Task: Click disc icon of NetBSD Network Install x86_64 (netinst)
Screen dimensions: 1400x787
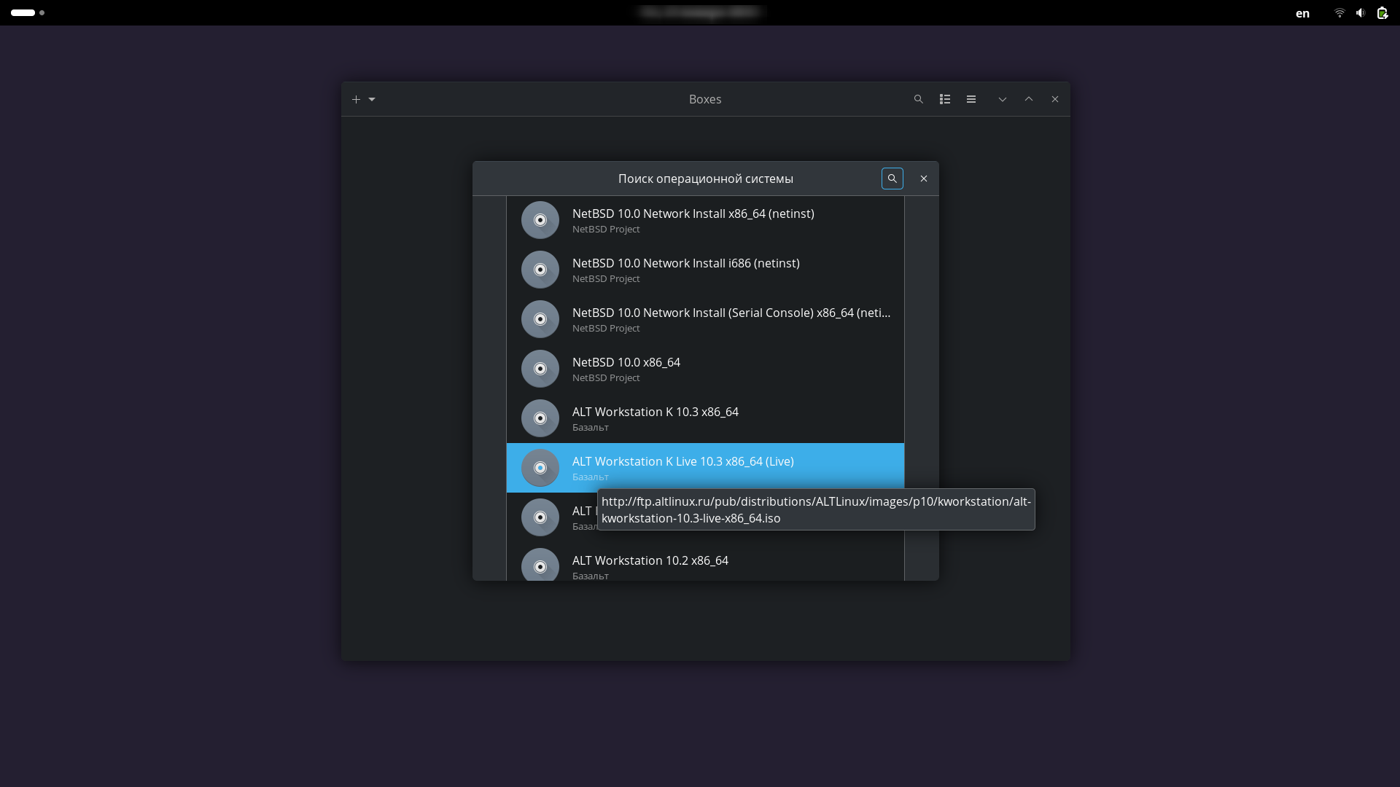Action: pos(540,220)
